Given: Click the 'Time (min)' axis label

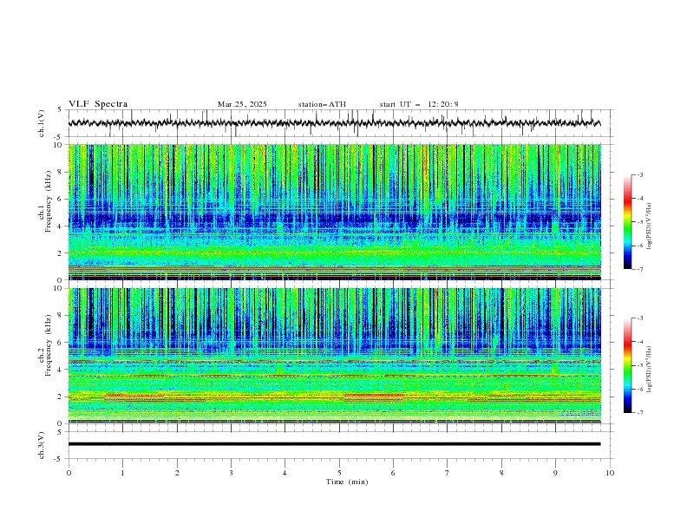Looking at the screenshot, I should [x=347, y=482].
